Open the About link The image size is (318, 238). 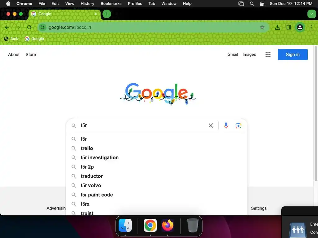(x=14, y=55)
